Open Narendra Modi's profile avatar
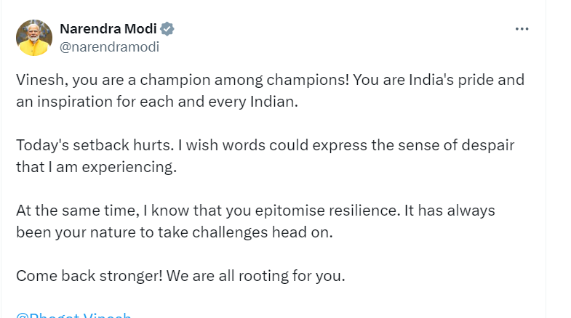This screenshot has height=318, width=571. click(34, 38)
